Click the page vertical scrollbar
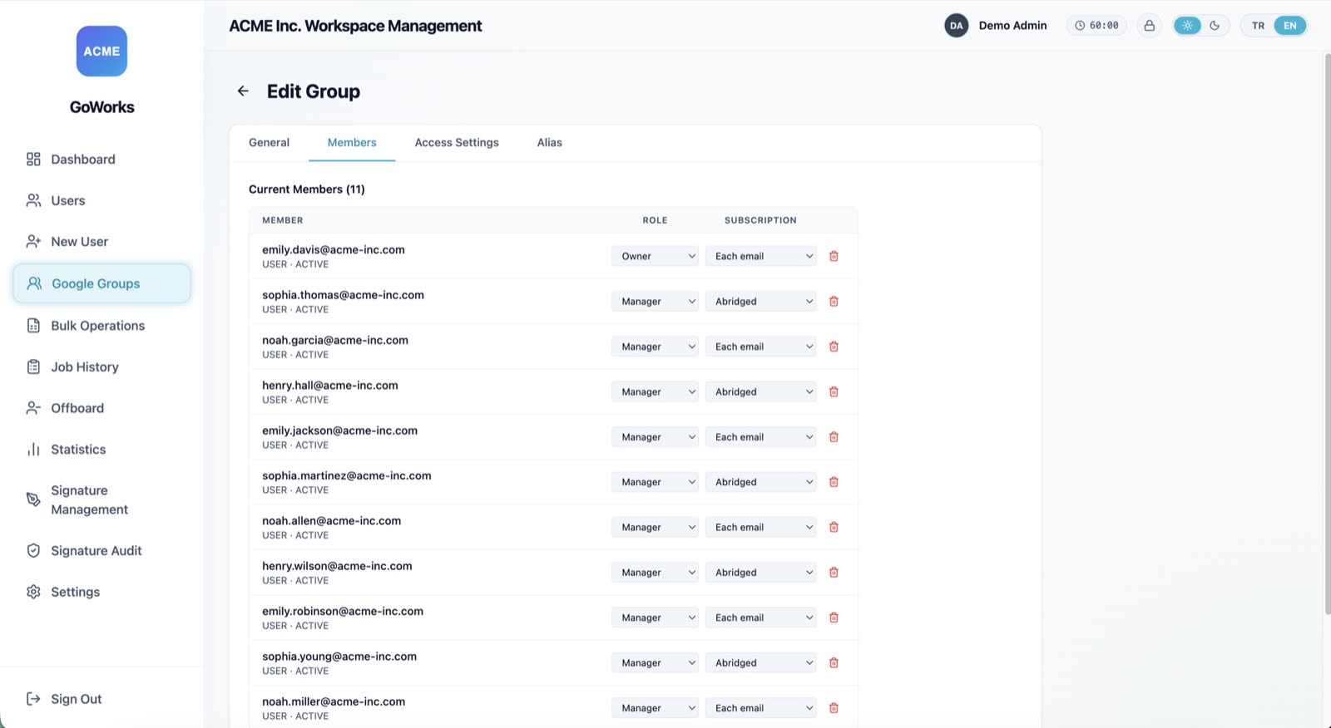 coord(1327,332)
